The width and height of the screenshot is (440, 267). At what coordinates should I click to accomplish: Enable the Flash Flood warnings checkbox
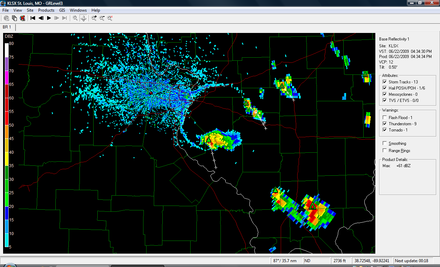385,118
